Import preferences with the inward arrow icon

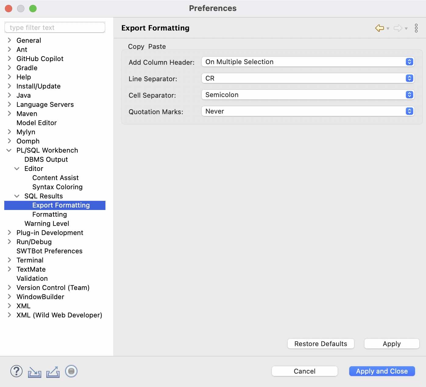click(x=34, y=371)
